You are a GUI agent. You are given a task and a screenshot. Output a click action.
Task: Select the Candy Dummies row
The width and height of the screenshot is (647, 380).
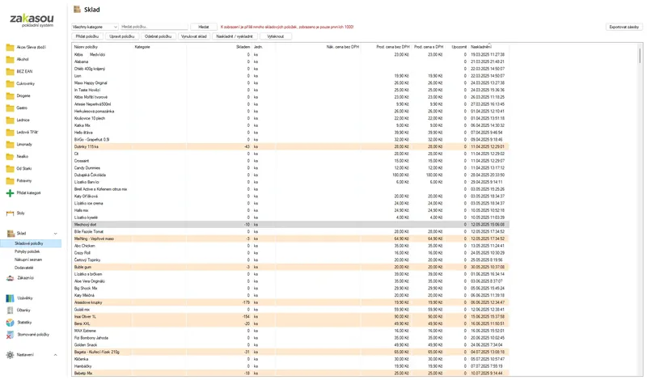[290, 168]
